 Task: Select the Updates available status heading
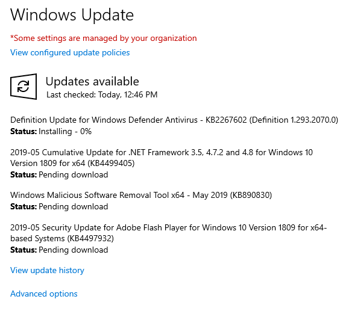92,81
